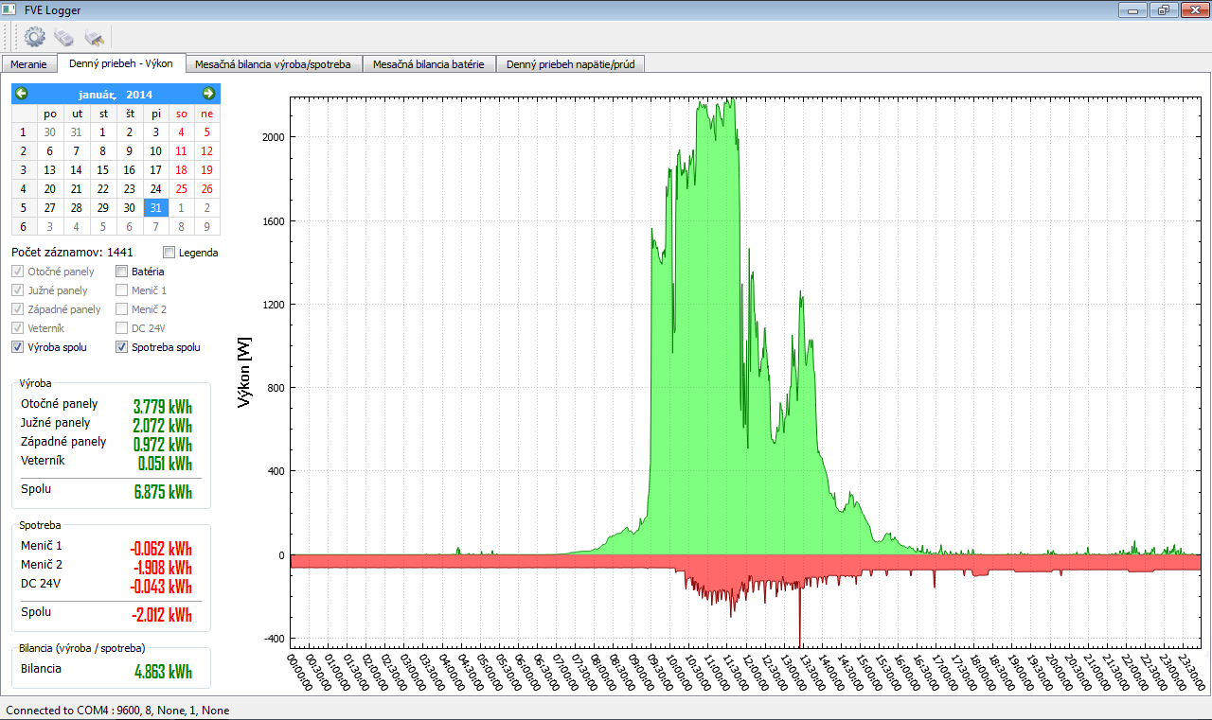Screen dimensions: 1212x720
Task: Uncheck the Výroba spolu checkbox
Action: [x=19, y=347]
